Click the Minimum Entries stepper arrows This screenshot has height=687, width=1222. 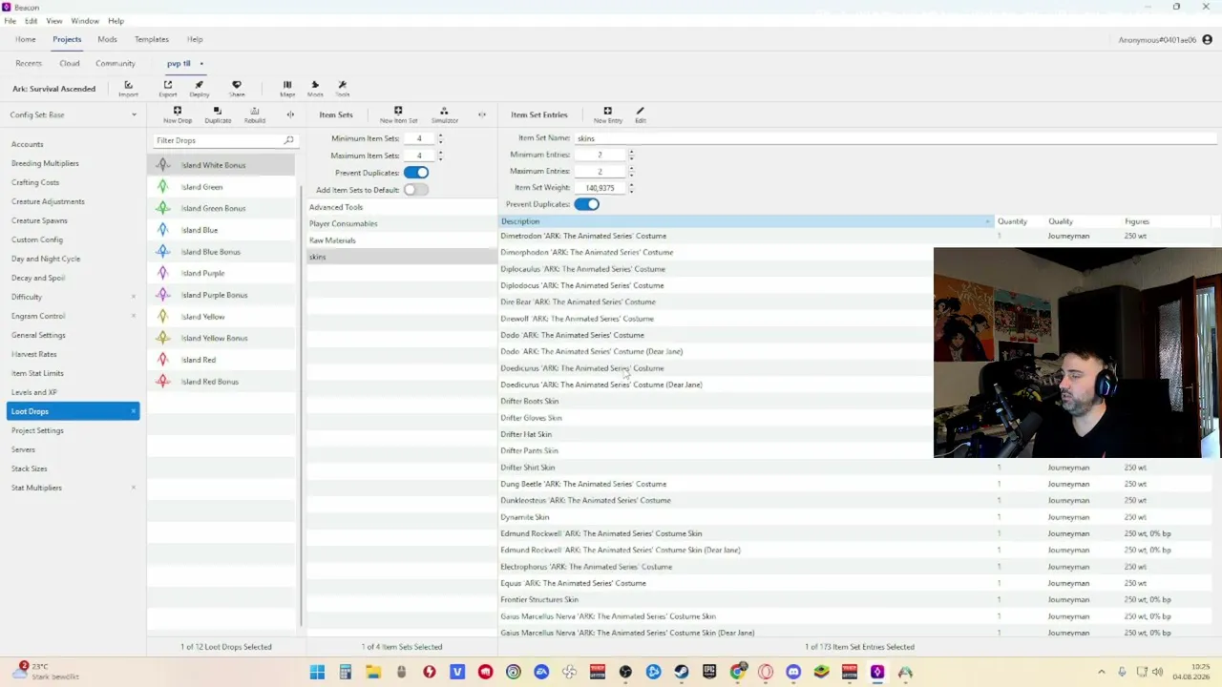tap(631, 155)
